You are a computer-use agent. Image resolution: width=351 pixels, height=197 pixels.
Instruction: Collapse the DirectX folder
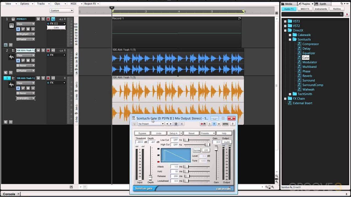pos(285,30)
